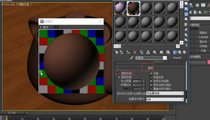Toggle Show End Result icon
The height and width of the screenshot is (120, 210).
174,52
